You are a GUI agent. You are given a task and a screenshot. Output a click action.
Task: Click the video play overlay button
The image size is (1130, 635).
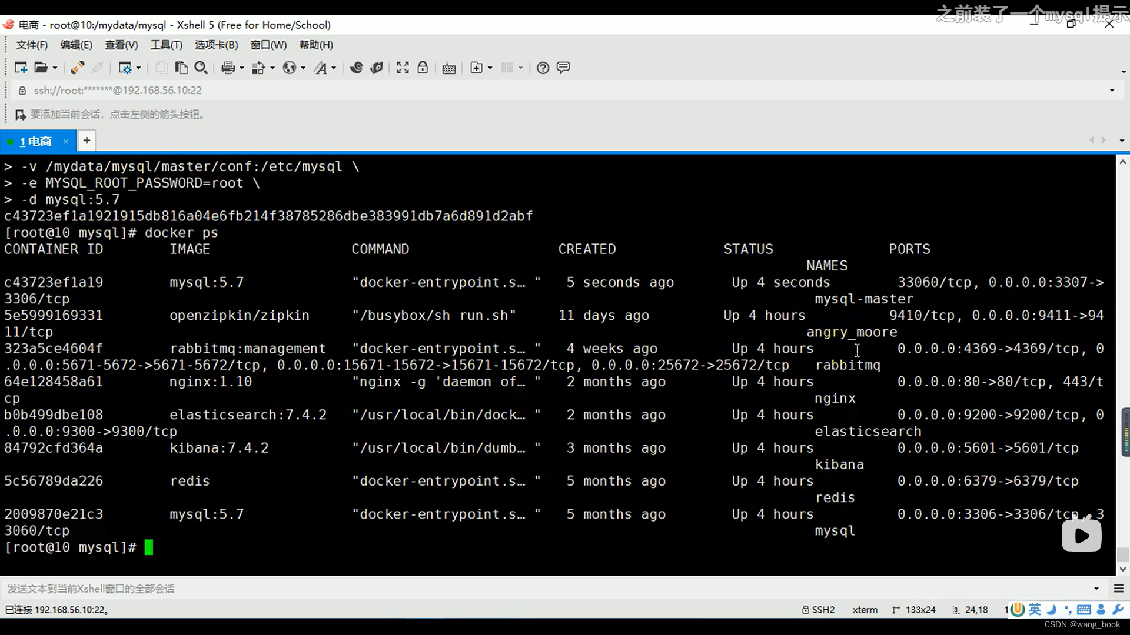pyautogui.click(x=1081, y=536)
